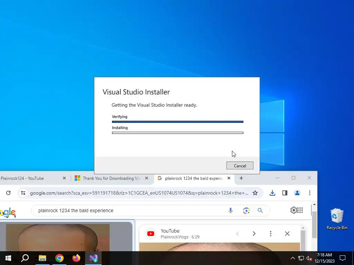Select Visual Studio Installer taskbar icon
Image resolution: width=354 pixels, height=265 pixels.
tap(93, 258)
